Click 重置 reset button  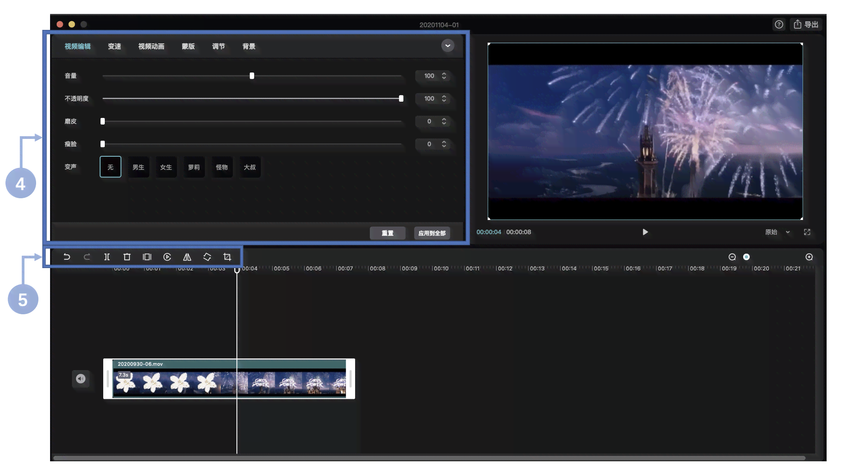(x=386, y=233)
